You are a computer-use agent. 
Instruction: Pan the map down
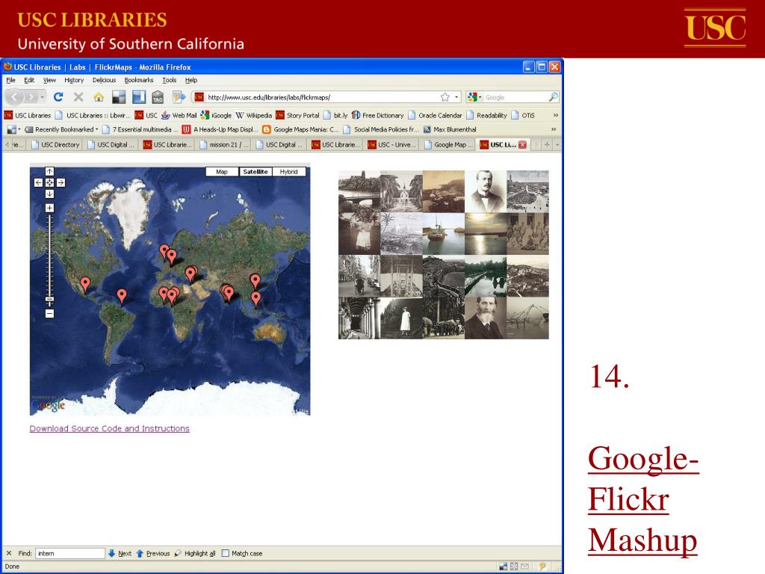50,194
